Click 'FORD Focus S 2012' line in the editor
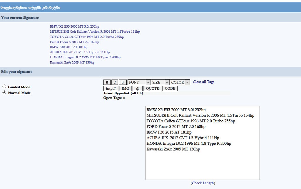Viewport: 301px width, 189px height. (176, 127)
